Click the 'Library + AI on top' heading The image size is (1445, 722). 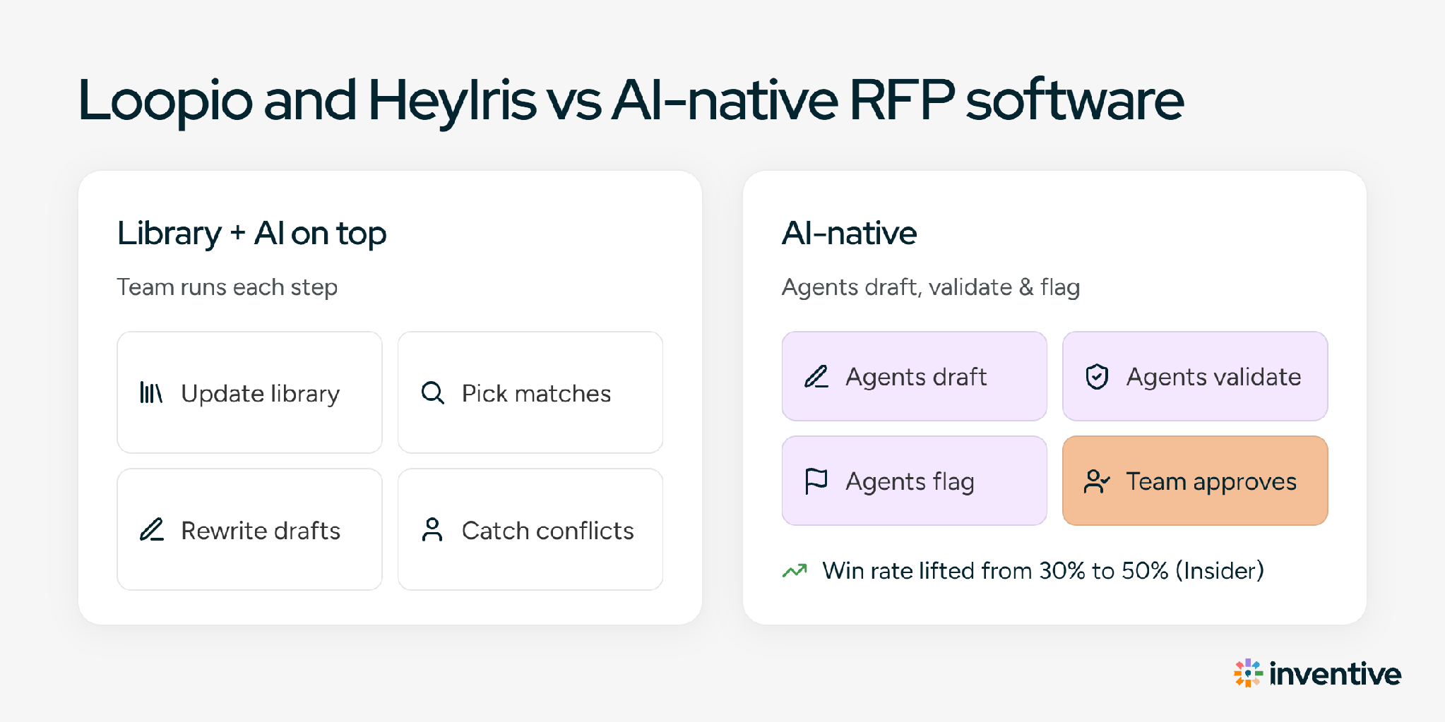(x=252, y=234)
